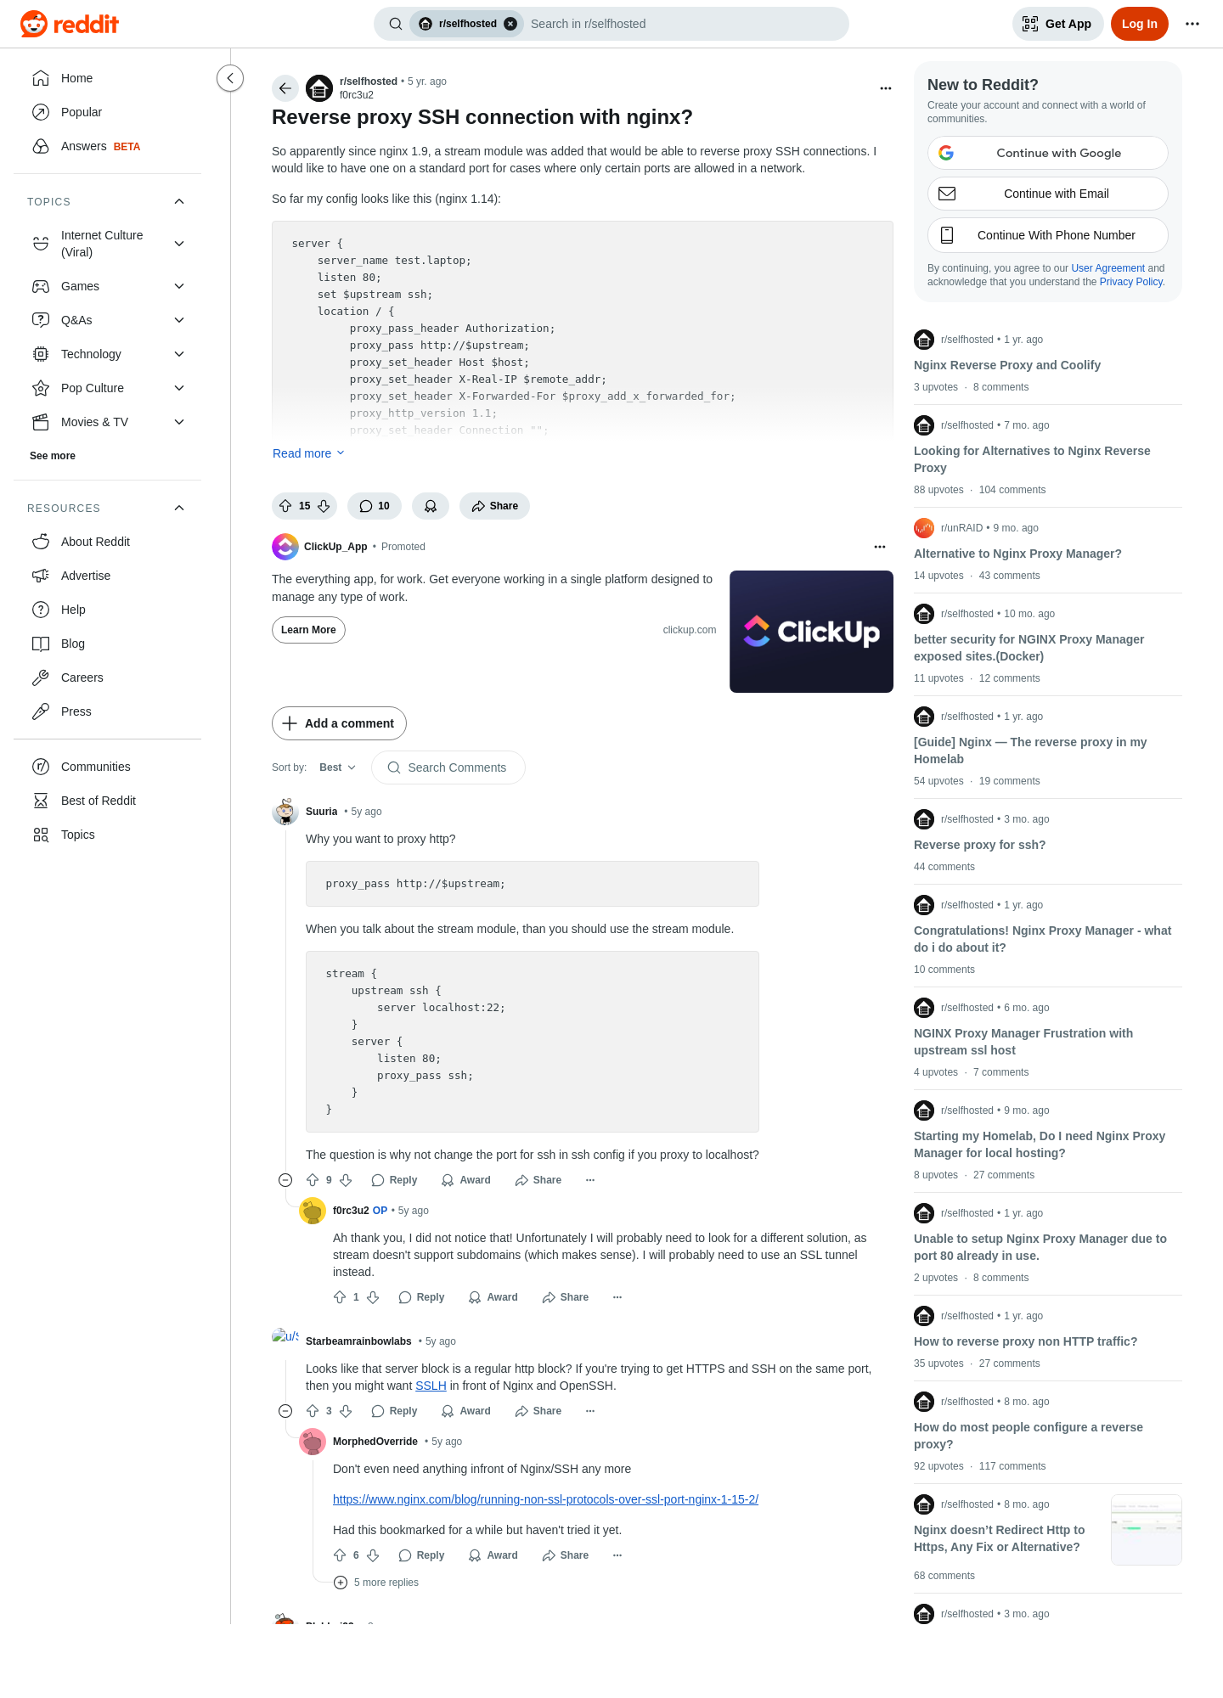This screenshot has width=1223, height=1698.
Task: Collapse Suuria's comment thread
Action: coord(285,1180)
